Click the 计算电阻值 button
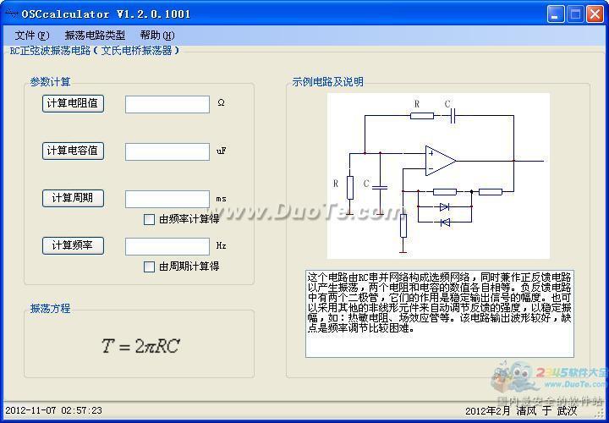Screen dimensions: 609x423 tap(73, 103)
